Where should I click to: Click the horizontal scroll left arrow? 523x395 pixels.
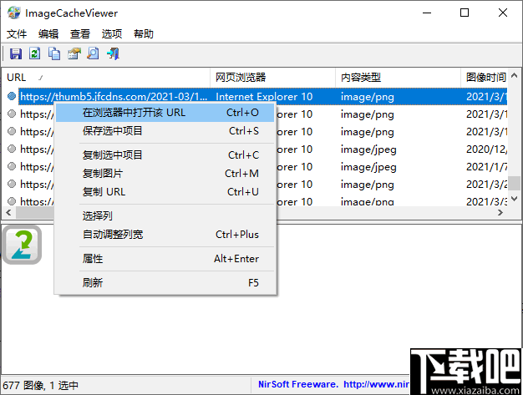8,212
